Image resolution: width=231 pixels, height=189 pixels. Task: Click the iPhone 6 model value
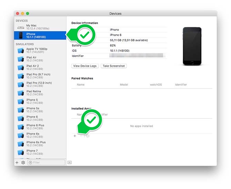click(115, 35)
